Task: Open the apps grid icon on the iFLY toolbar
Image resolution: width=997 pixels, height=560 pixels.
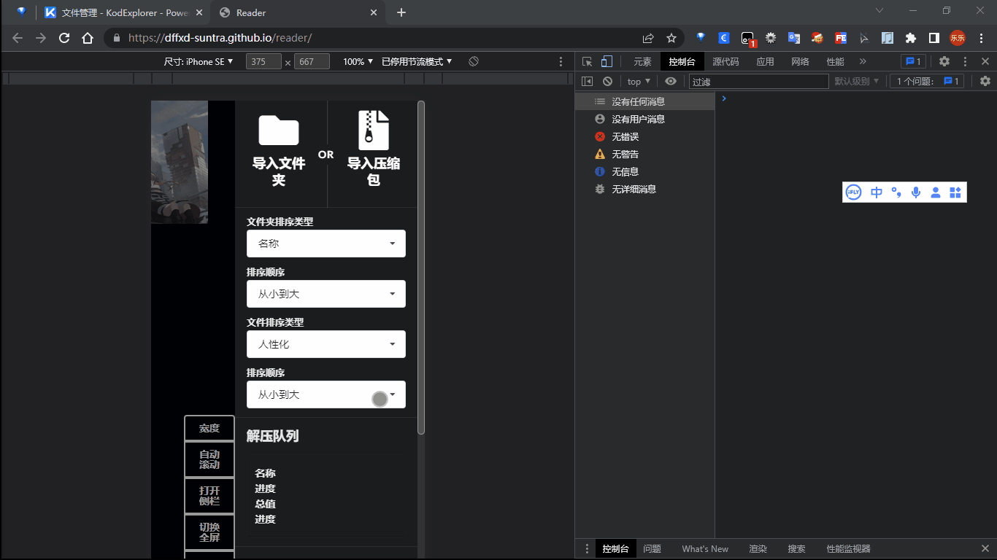Action: pyautogui.click(x=955, y=192)
